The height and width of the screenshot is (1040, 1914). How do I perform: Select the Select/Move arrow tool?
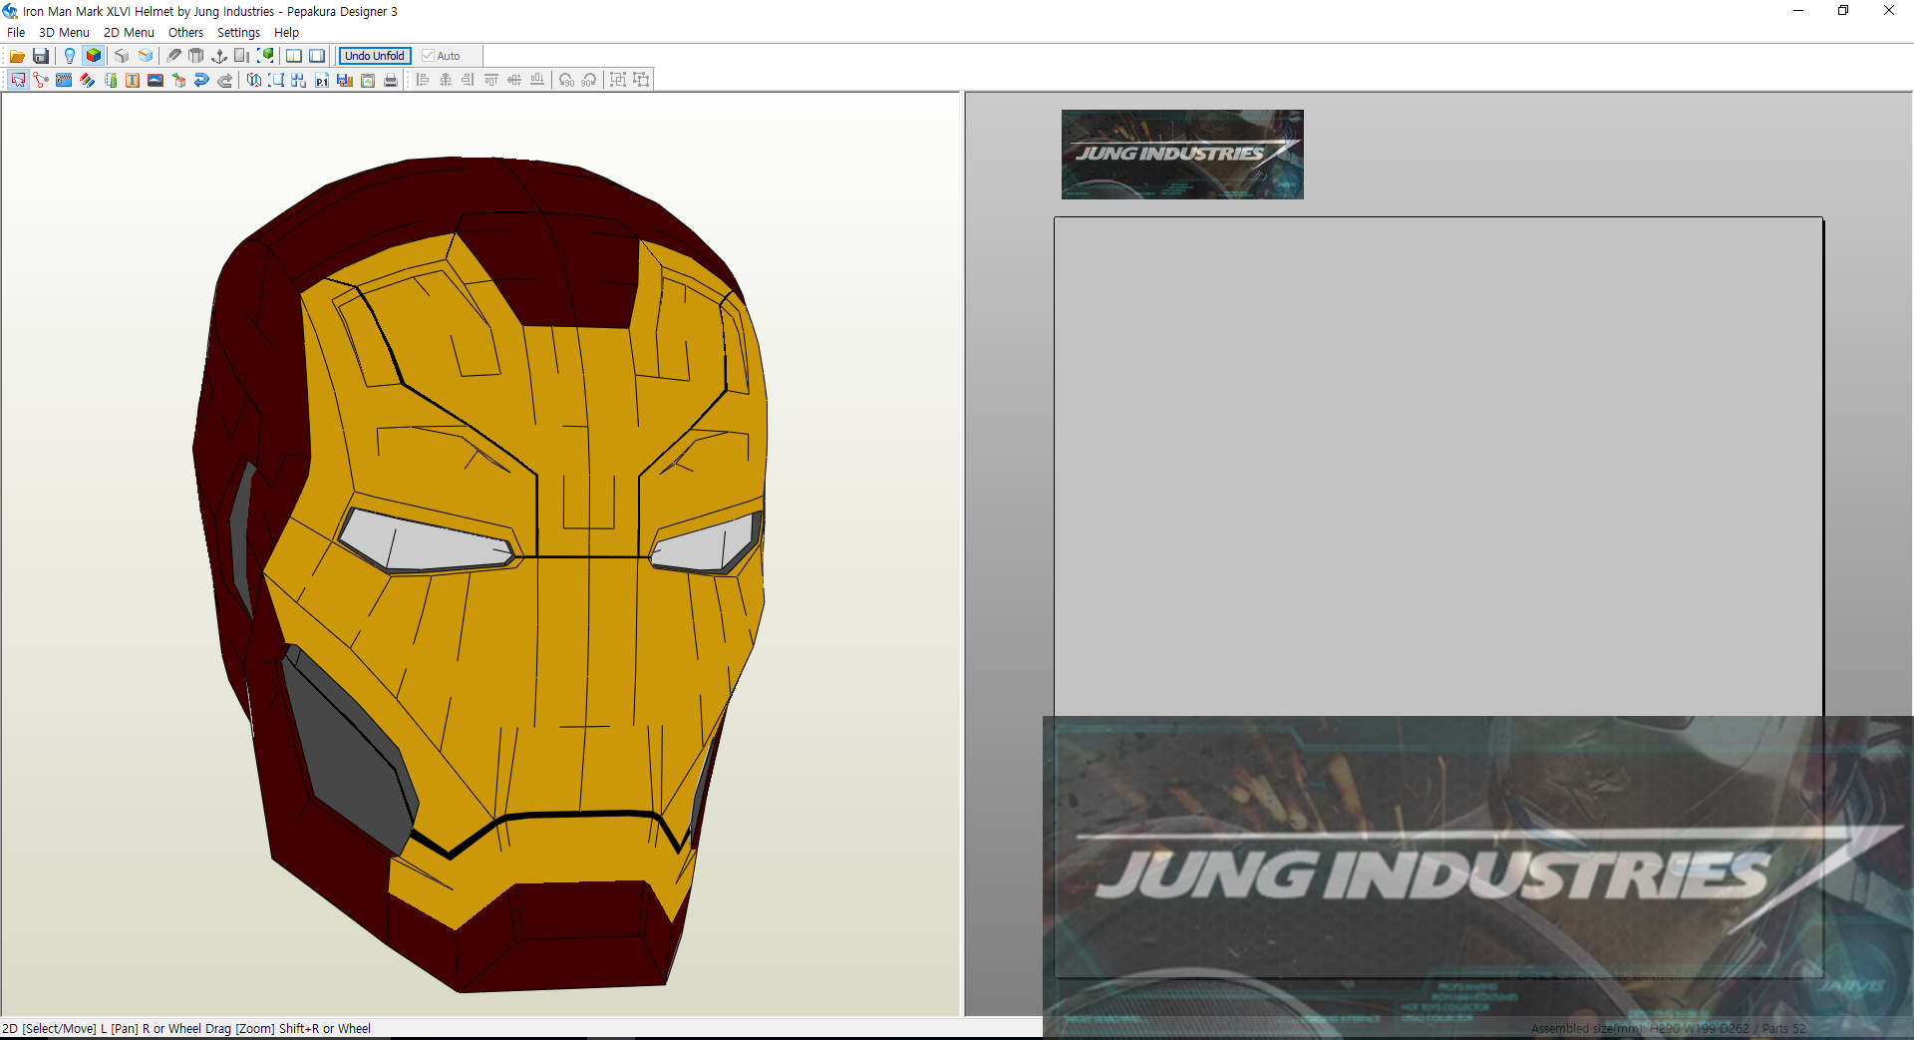(x=19, y=80)
